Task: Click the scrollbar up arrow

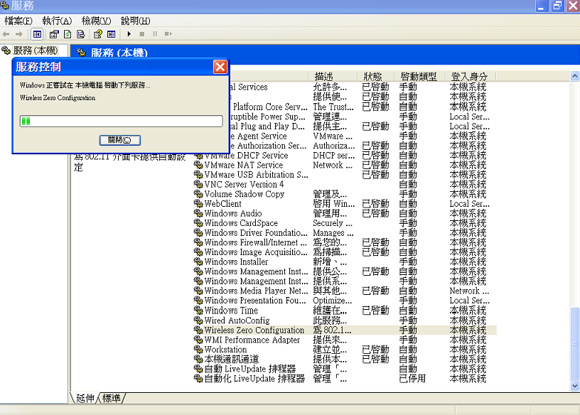Action: click(x=574, y=76)
